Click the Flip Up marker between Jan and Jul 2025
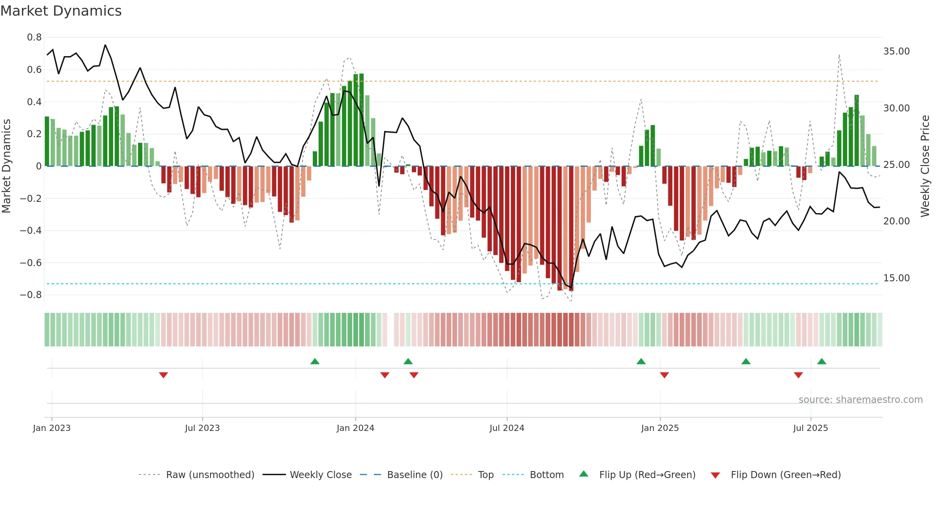Image resolution: width=936 pixels, height=526 pixels. coord(746,361)
